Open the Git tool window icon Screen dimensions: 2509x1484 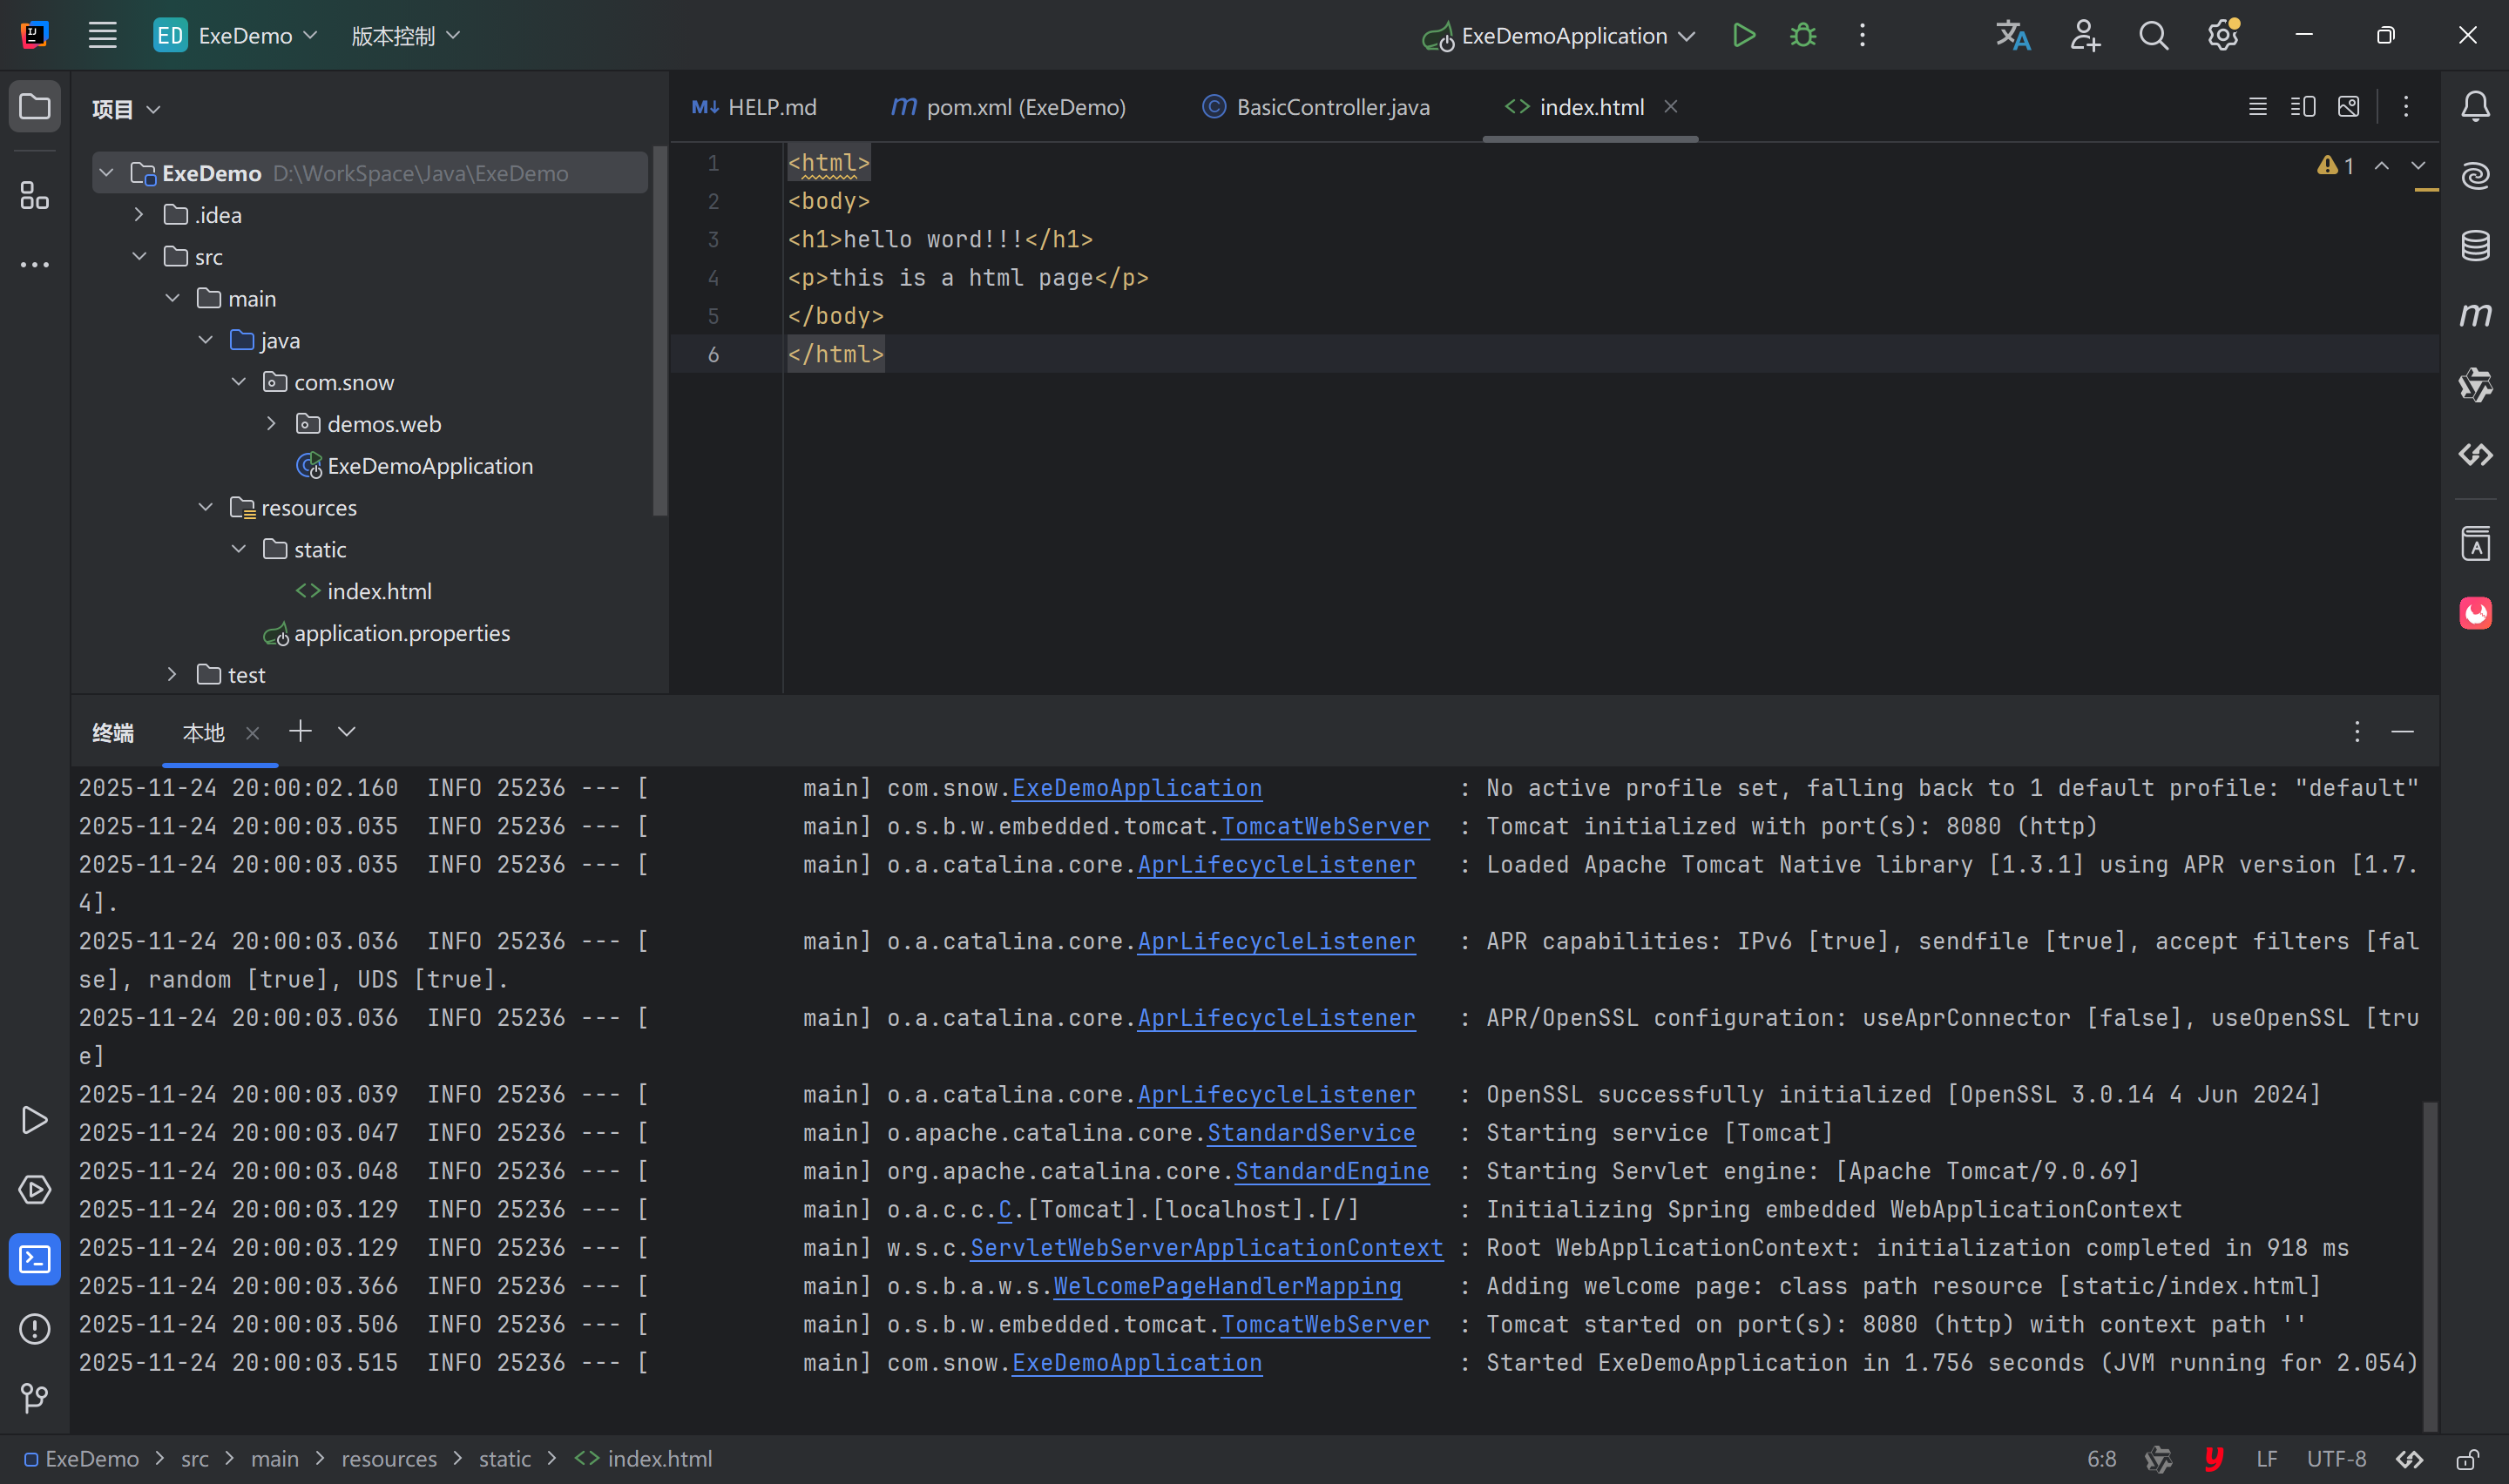tap(34, 1397)
